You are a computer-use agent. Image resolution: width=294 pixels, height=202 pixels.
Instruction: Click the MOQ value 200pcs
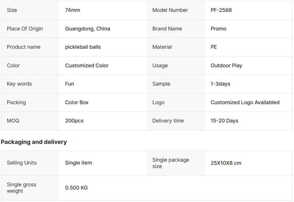[74, 121]
